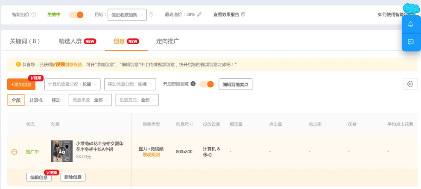Click the blue elephant mascot icon
Screen dimensions: 421x189
click(411, 10)
